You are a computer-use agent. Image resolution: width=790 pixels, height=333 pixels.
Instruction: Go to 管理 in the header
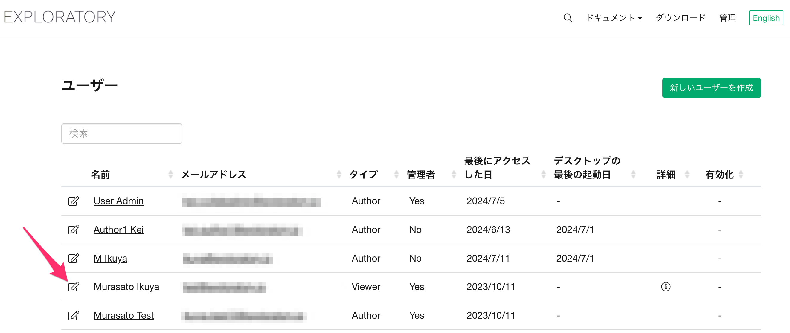pos(728,18)
